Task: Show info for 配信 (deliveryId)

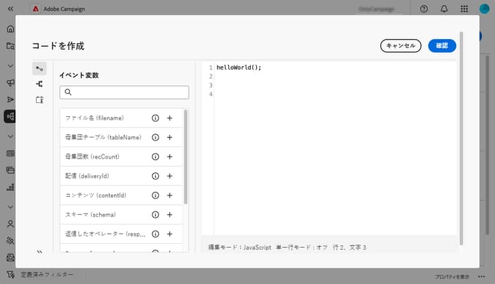Action: click(155, 176)
